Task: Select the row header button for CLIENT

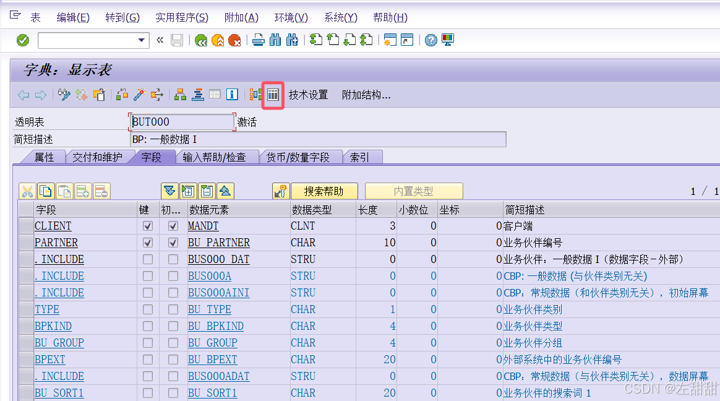Action: (26, 226)
